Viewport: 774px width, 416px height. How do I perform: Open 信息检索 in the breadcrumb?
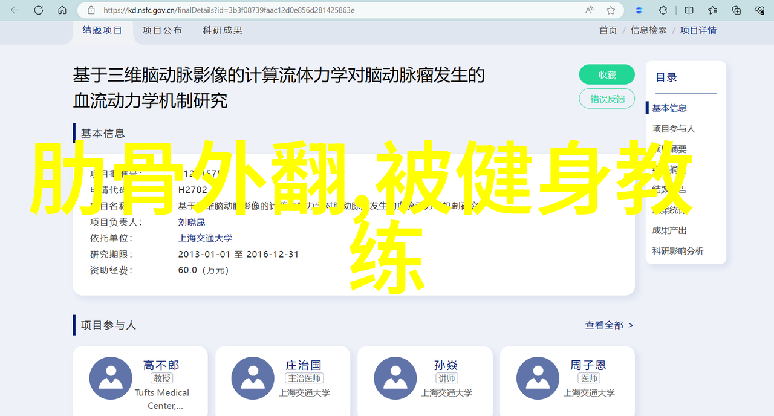pyautogui.click(x=648, y=30)
